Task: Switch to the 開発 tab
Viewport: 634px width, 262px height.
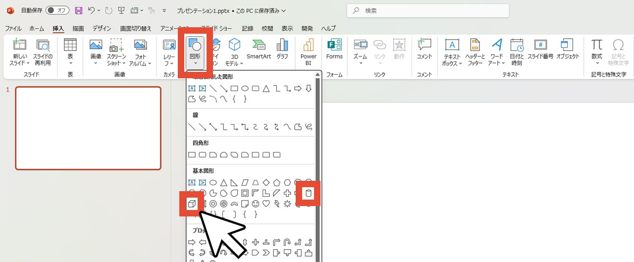Action: point(307,29)
